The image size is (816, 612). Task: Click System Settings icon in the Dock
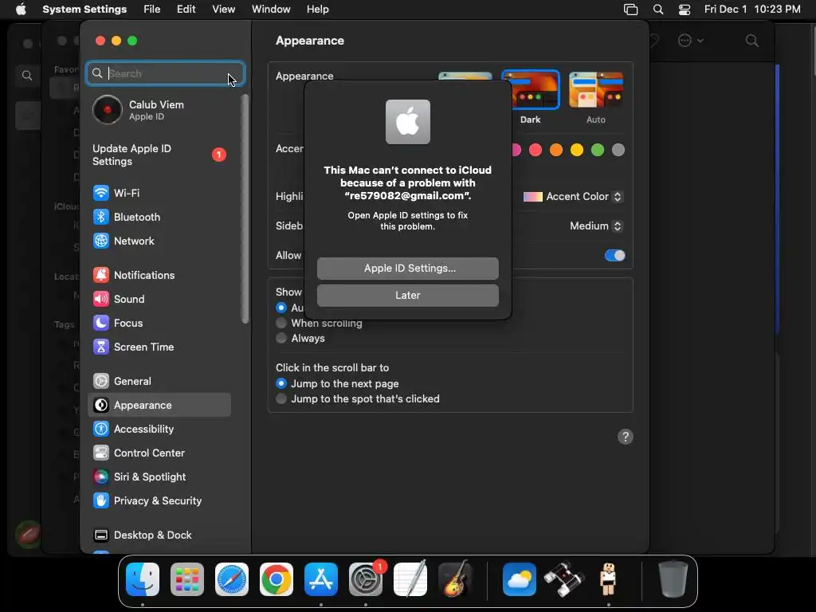365,579
